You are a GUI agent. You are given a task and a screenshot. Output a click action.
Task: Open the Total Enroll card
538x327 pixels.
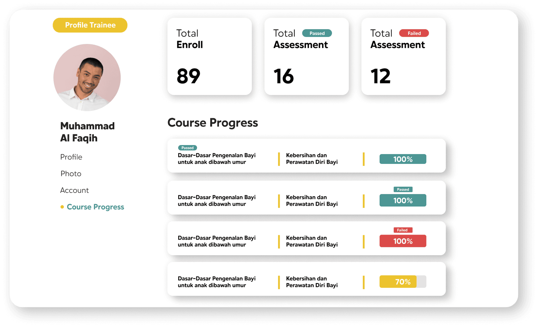209,56
